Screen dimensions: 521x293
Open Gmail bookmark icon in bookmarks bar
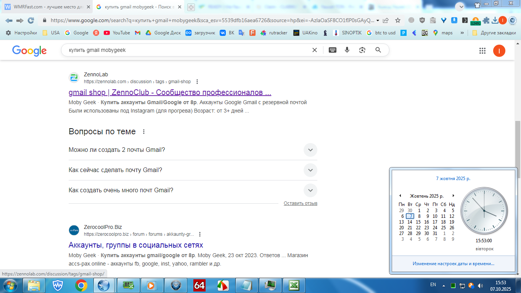point(138,33)
